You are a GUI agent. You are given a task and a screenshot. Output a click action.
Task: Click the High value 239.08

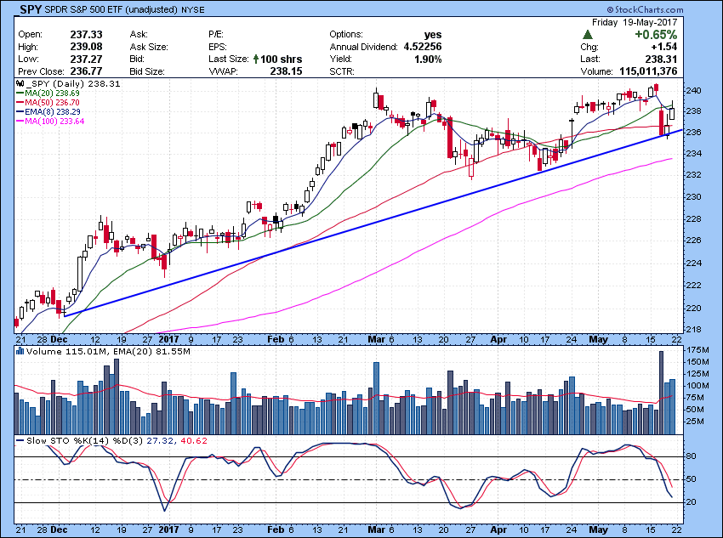tap(86, 47)
